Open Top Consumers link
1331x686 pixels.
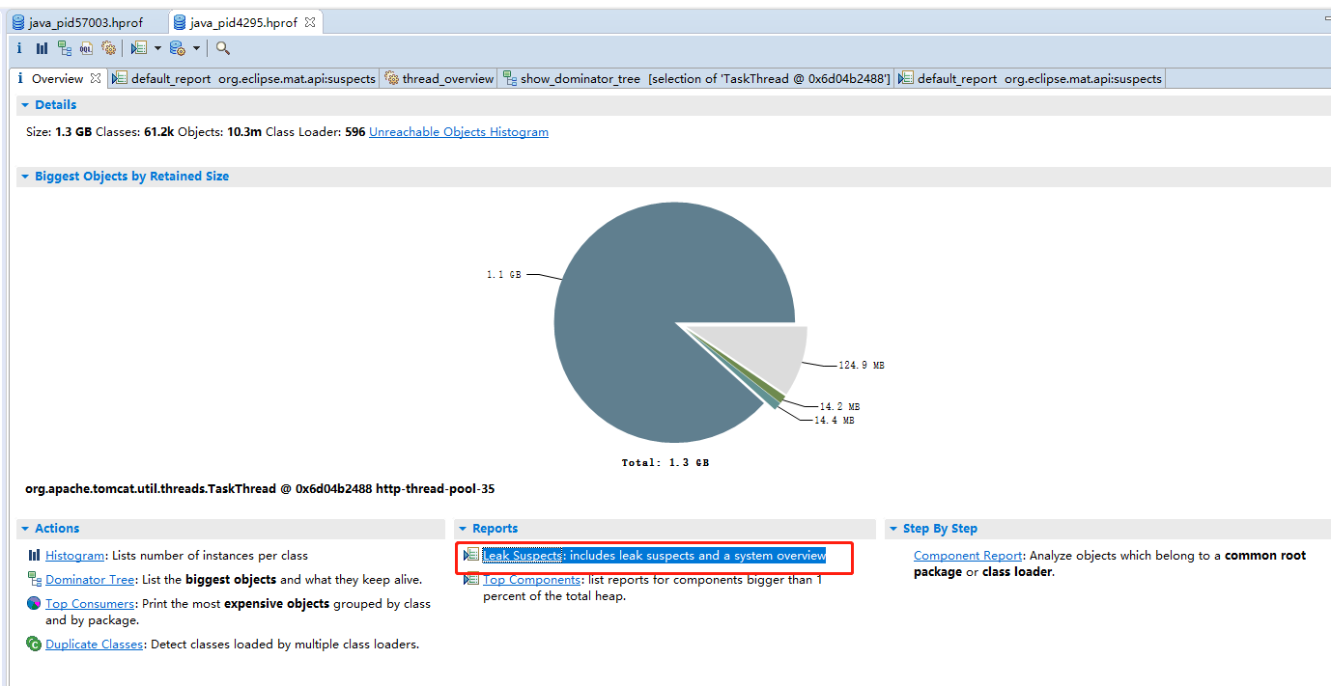point(90,604)
